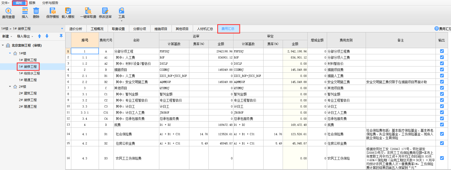Click the 载入模板 icon
451x170 pixels.
[x=68, y=11]
